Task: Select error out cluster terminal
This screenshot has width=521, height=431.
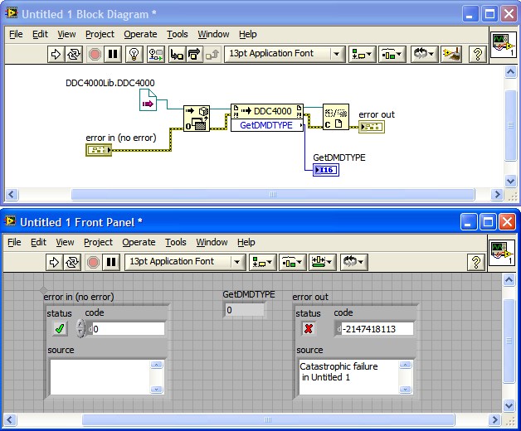Action: [372, 127]
